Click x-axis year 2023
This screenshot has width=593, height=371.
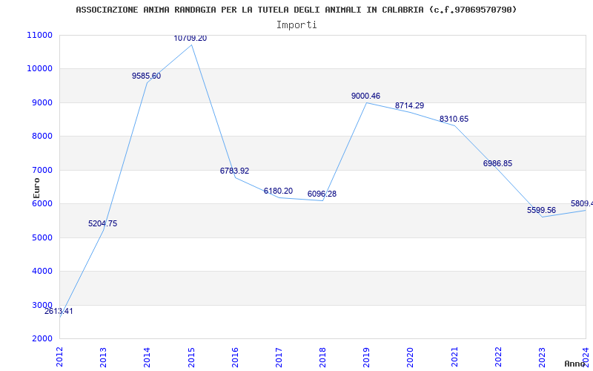543,357
